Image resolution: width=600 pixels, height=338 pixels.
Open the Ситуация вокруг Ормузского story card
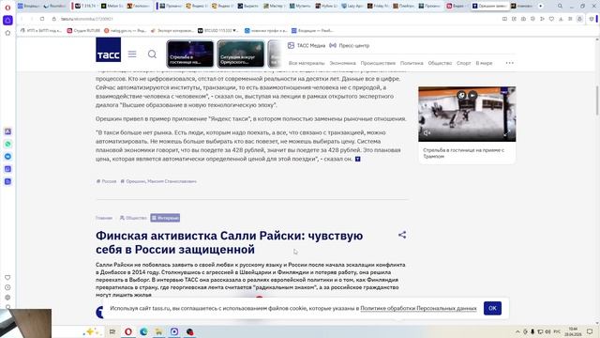click(x=241, y=54)
